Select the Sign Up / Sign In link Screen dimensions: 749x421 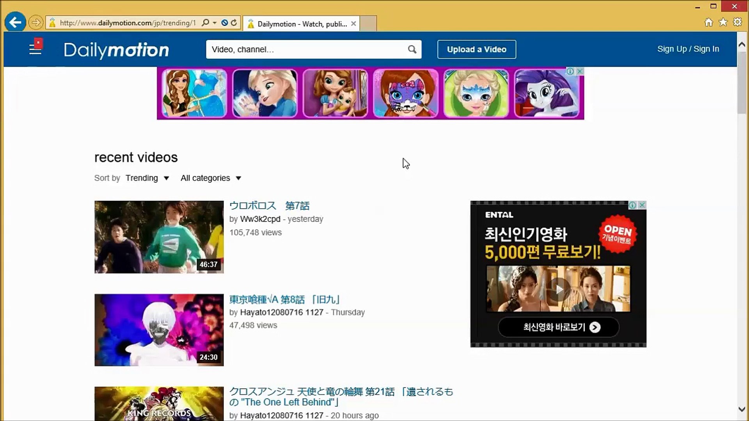pyautogui.click(x=688, y=49)
